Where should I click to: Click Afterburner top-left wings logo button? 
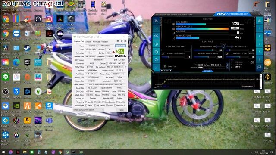(x=156, y=21)
